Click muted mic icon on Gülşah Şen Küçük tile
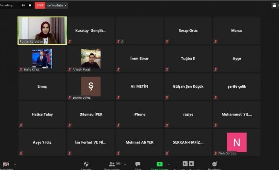 [x=167, y=97]
